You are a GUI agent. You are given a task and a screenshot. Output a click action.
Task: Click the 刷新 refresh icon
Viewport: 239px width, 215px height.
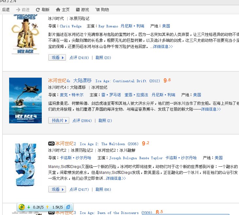click(x=38, y=10)
